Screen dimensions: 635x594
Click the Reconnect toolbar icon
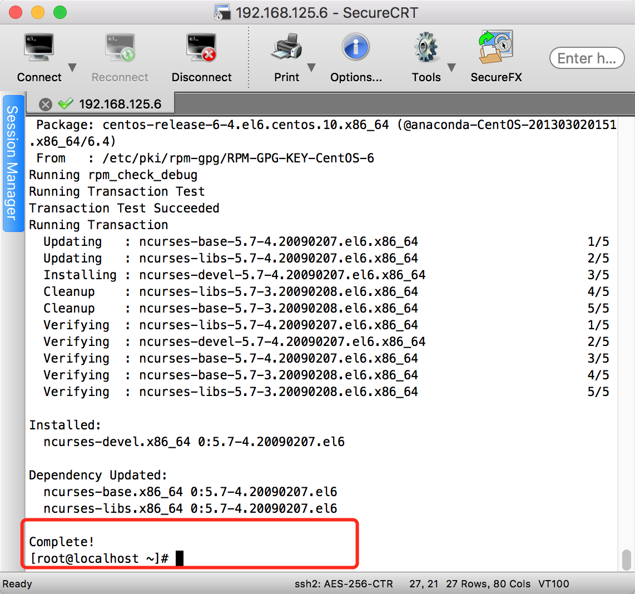[120, 48]
